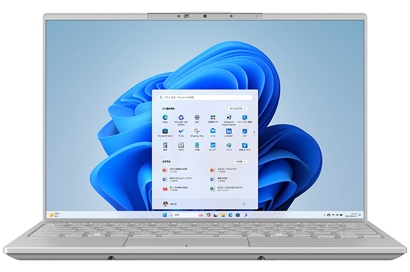Image resolution: width=410 pixels, height=272 pixels.
Task: Open the LinkedIn pinned app
Action: pos(228,132)
